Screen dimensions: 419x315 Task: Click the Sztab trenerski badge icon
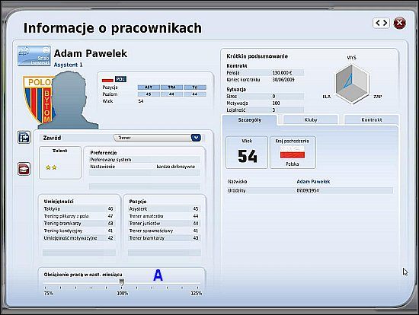[34, 56]
